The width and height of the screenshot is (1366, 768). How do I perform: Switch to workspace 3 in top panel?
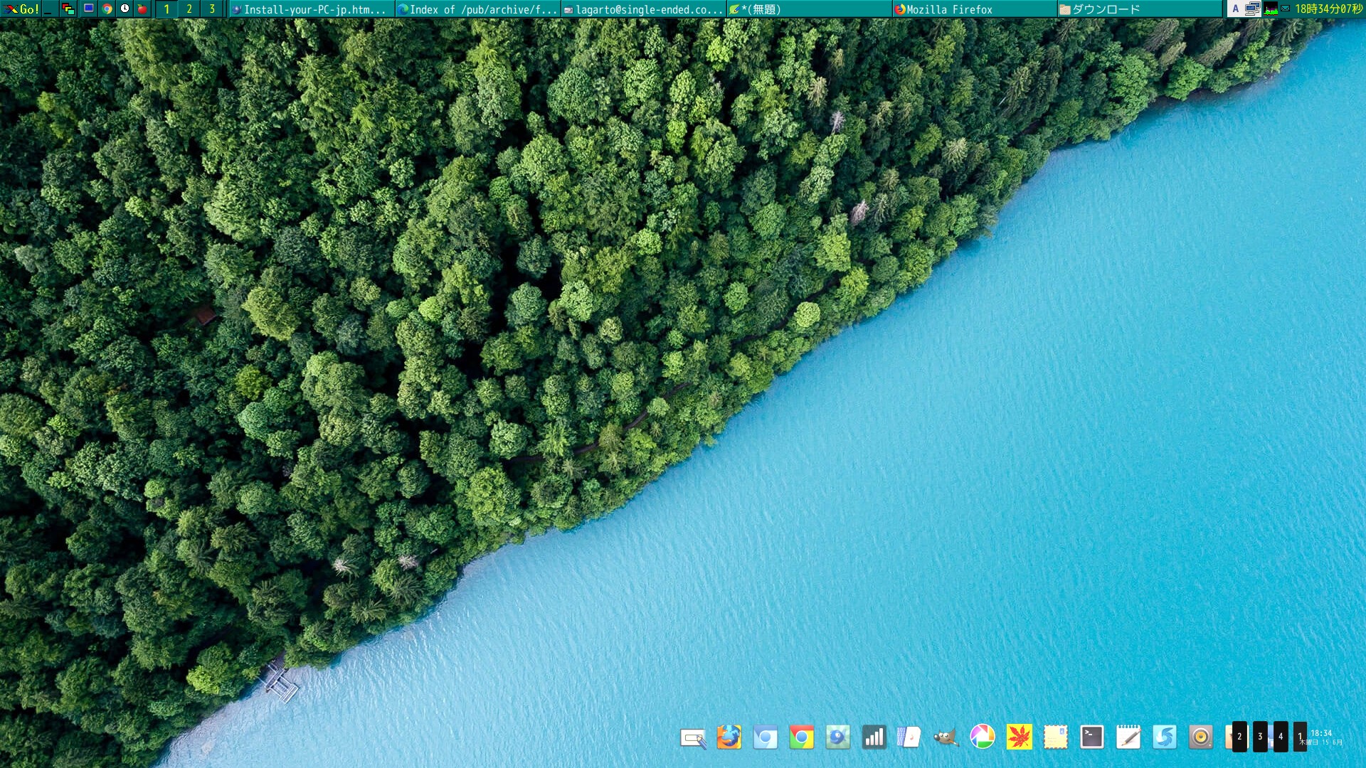tap(212, 9)
